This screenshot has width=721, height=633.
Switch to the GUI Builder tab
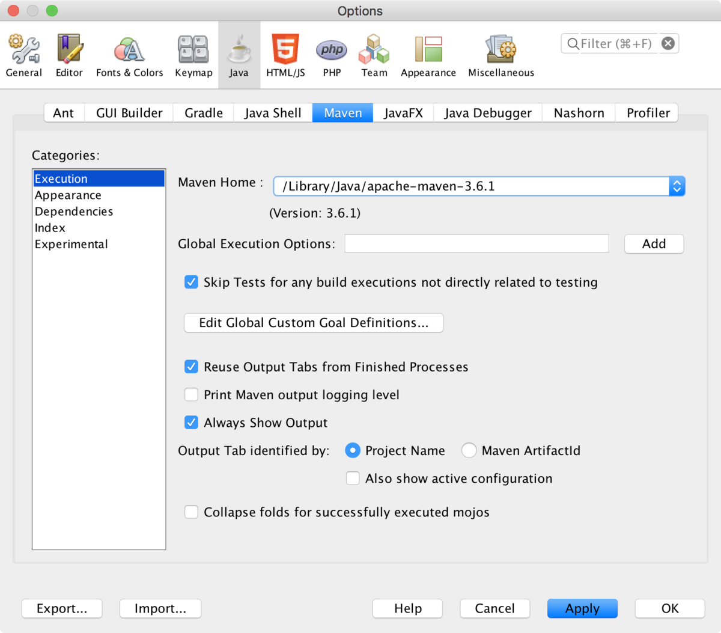point(129,113)
